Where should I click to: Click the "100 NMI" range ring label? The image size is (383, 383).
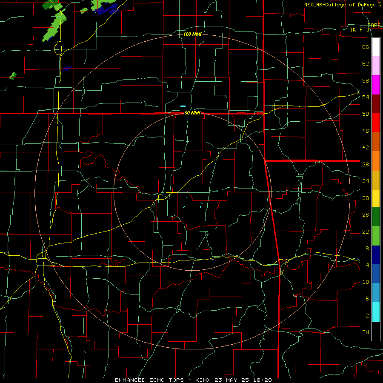point(192,34)
